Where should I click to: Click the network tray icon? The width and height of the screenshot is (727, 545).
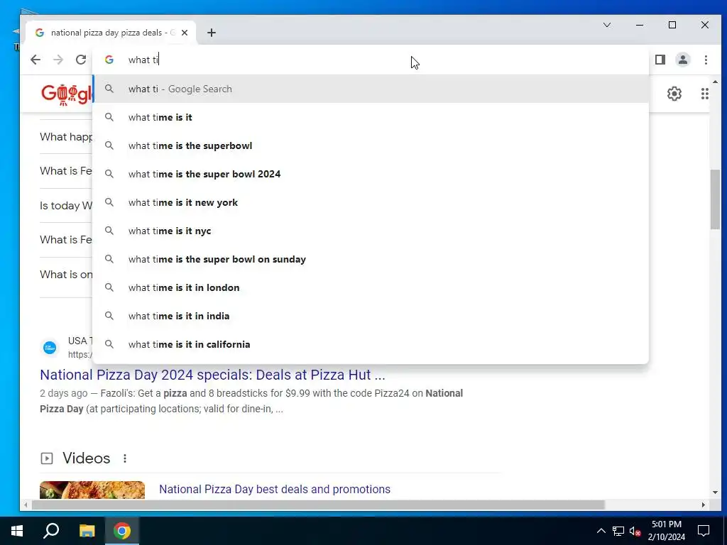(618, 531)
